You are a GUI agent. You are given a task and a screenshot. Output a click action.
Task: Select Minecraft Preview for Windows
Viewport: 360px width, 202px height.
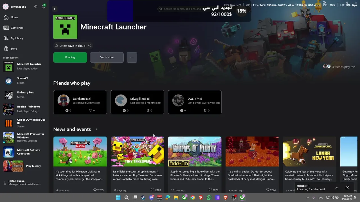[x=24, y=137]
